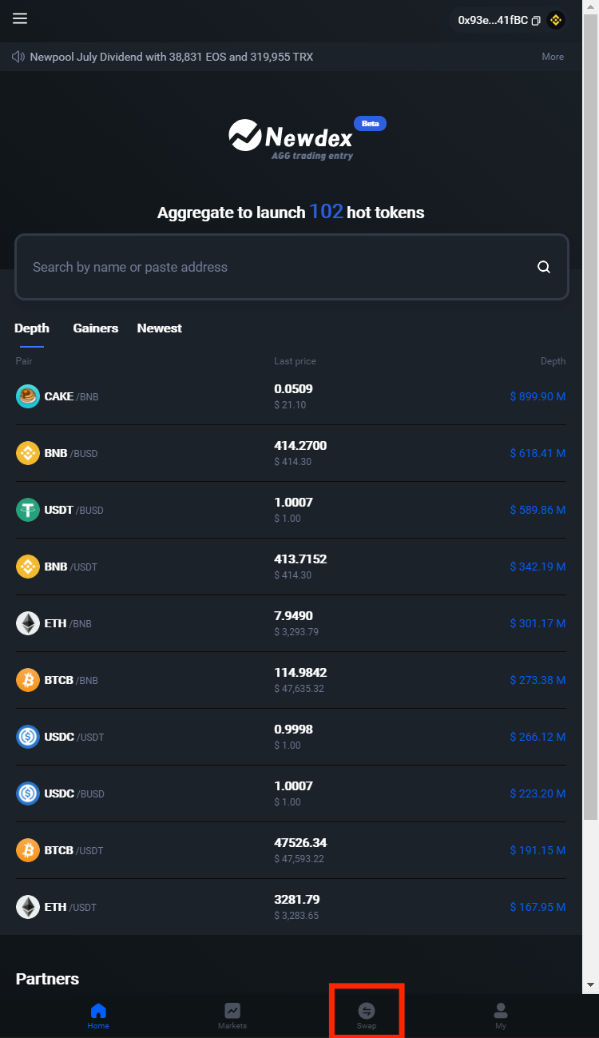
Task: Open Swap in the bottom navigation
Action: pyautogui.click(x=367, y=1016)
